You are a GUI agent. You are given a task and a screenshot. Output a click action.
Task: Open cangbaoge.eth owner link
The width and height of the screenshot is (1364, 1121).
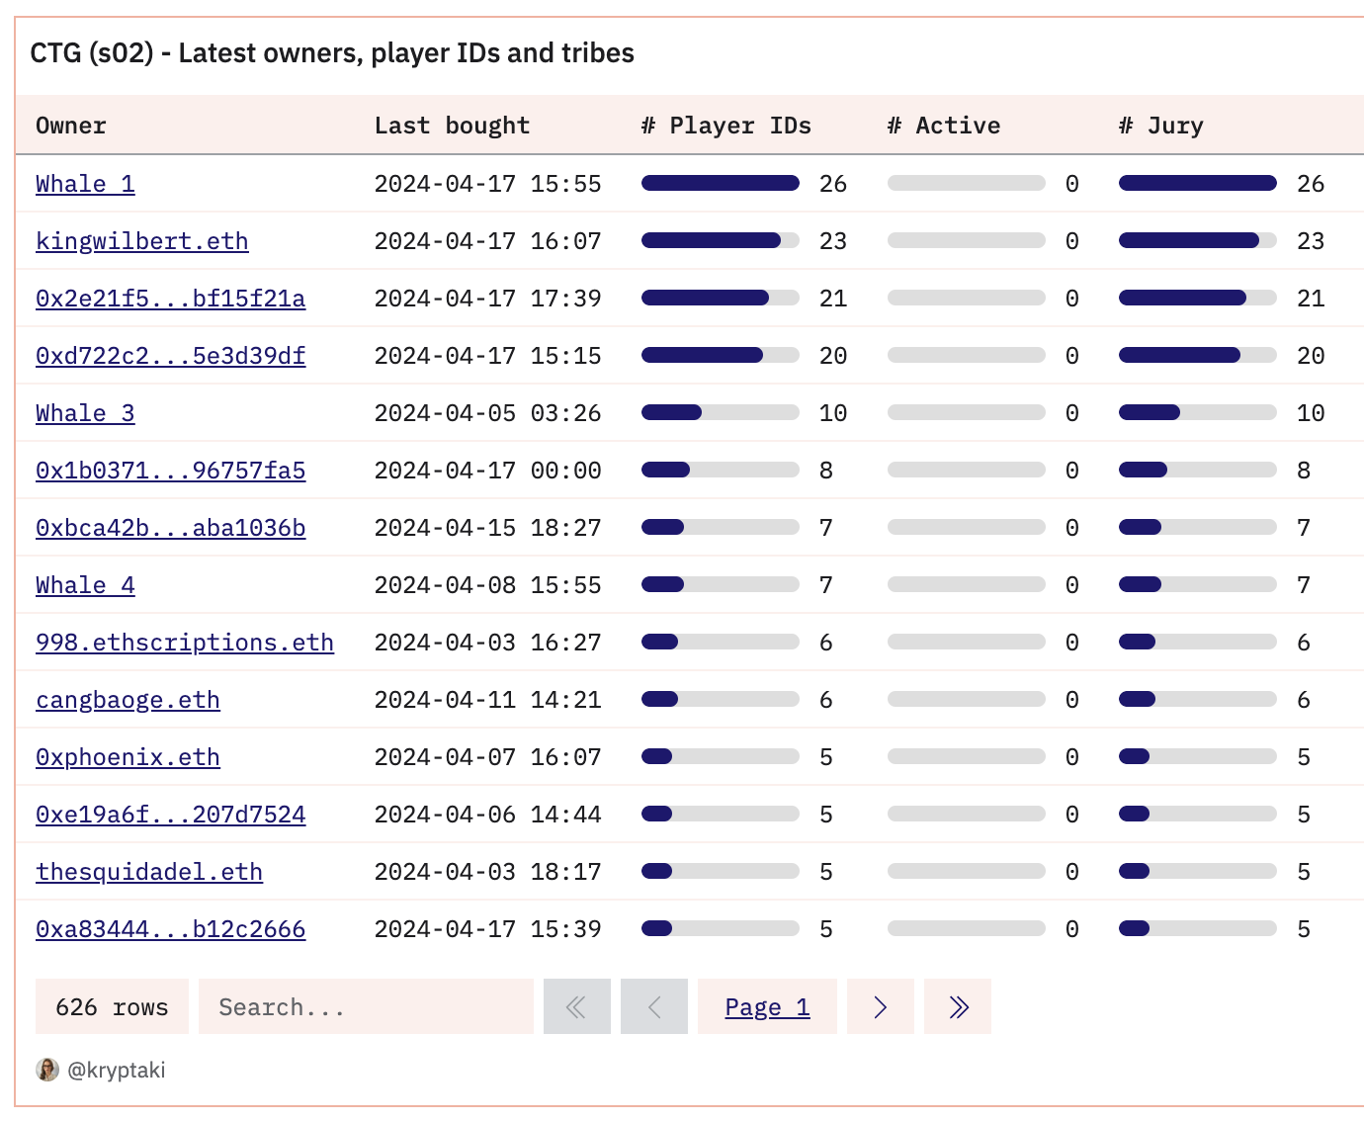coord(128,700)
